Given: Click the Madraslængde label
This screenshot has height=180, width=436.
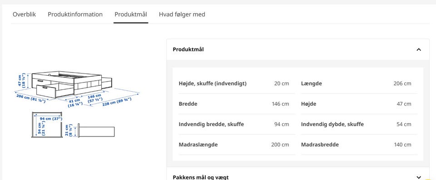Looking at the screenshot, I should pyautogui.click(x=198, y=145).
